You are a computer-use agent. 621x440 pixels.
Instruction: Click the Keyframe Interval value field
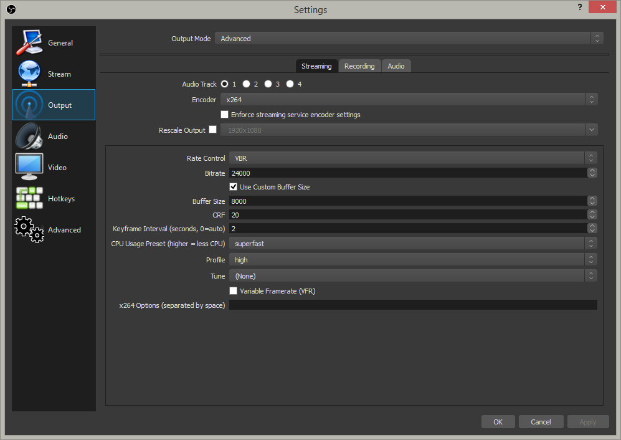pos(409,229)
